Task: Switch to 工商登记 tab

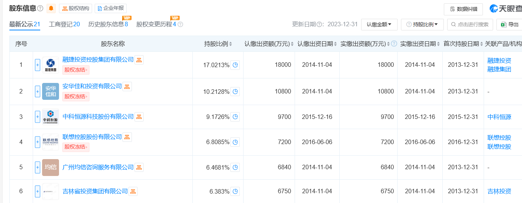Action: pos(64,24)
